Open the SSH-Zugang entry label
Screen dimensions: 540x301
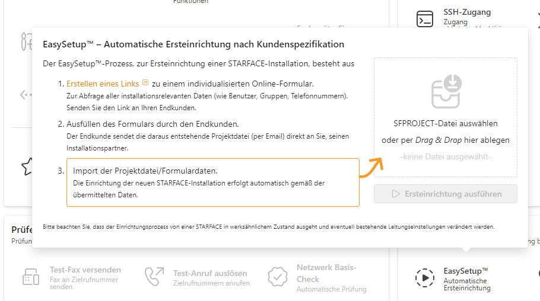point(467,12)
